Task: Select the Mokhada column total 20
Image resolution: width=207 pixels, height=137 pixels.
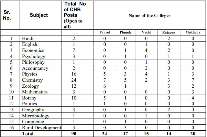Action: [193, 134]
